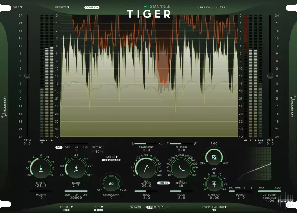Click the Ratio knob icon
Image resolution: width=297 pixels, height=213 pixels.
pyautogui.click(x=76, y=169)
